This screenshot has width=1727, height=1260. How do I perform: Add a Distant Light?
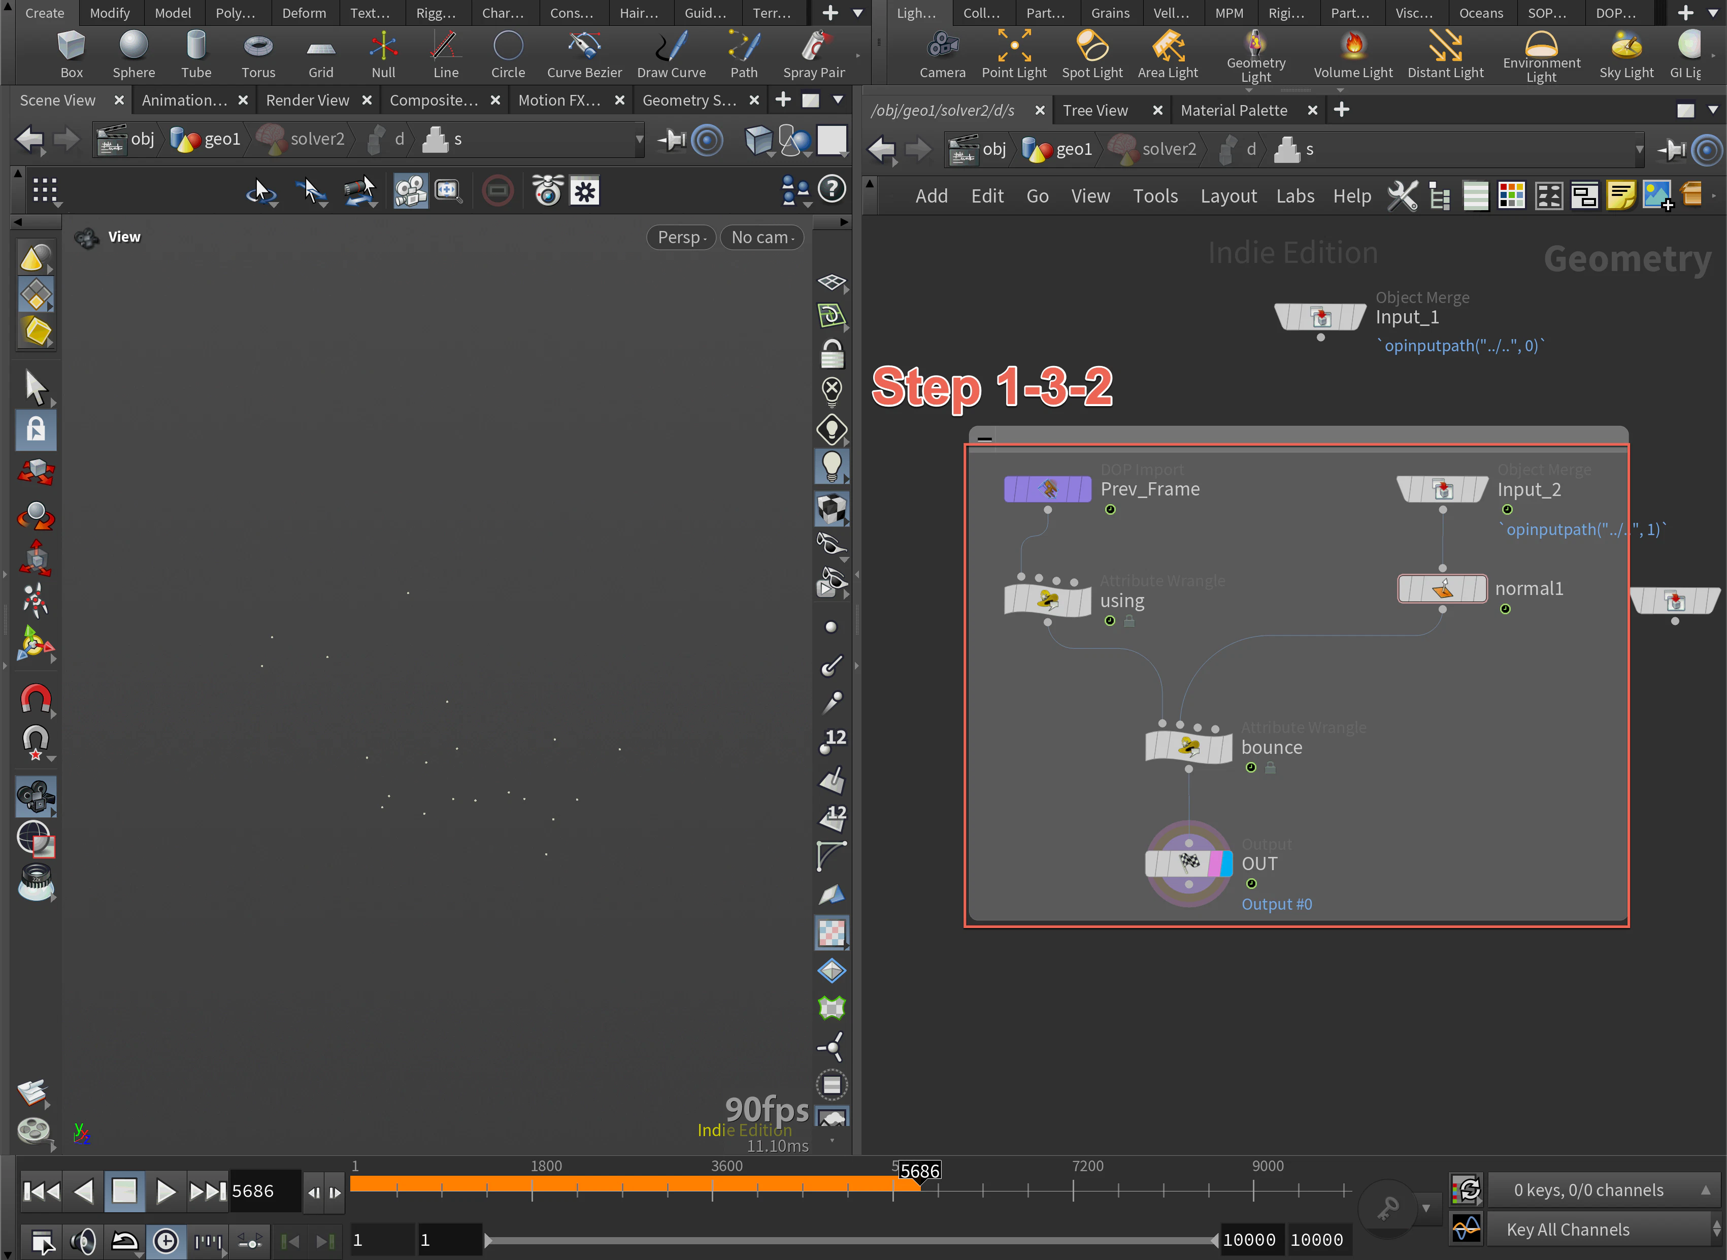1446,54
